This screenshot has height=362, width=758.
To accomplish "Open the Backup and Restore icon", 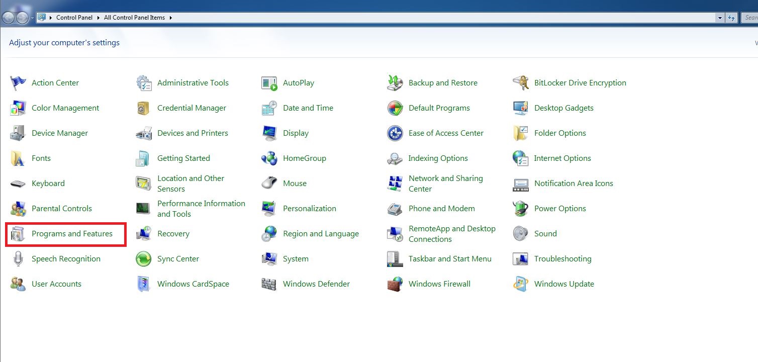I will click(395, 83).
